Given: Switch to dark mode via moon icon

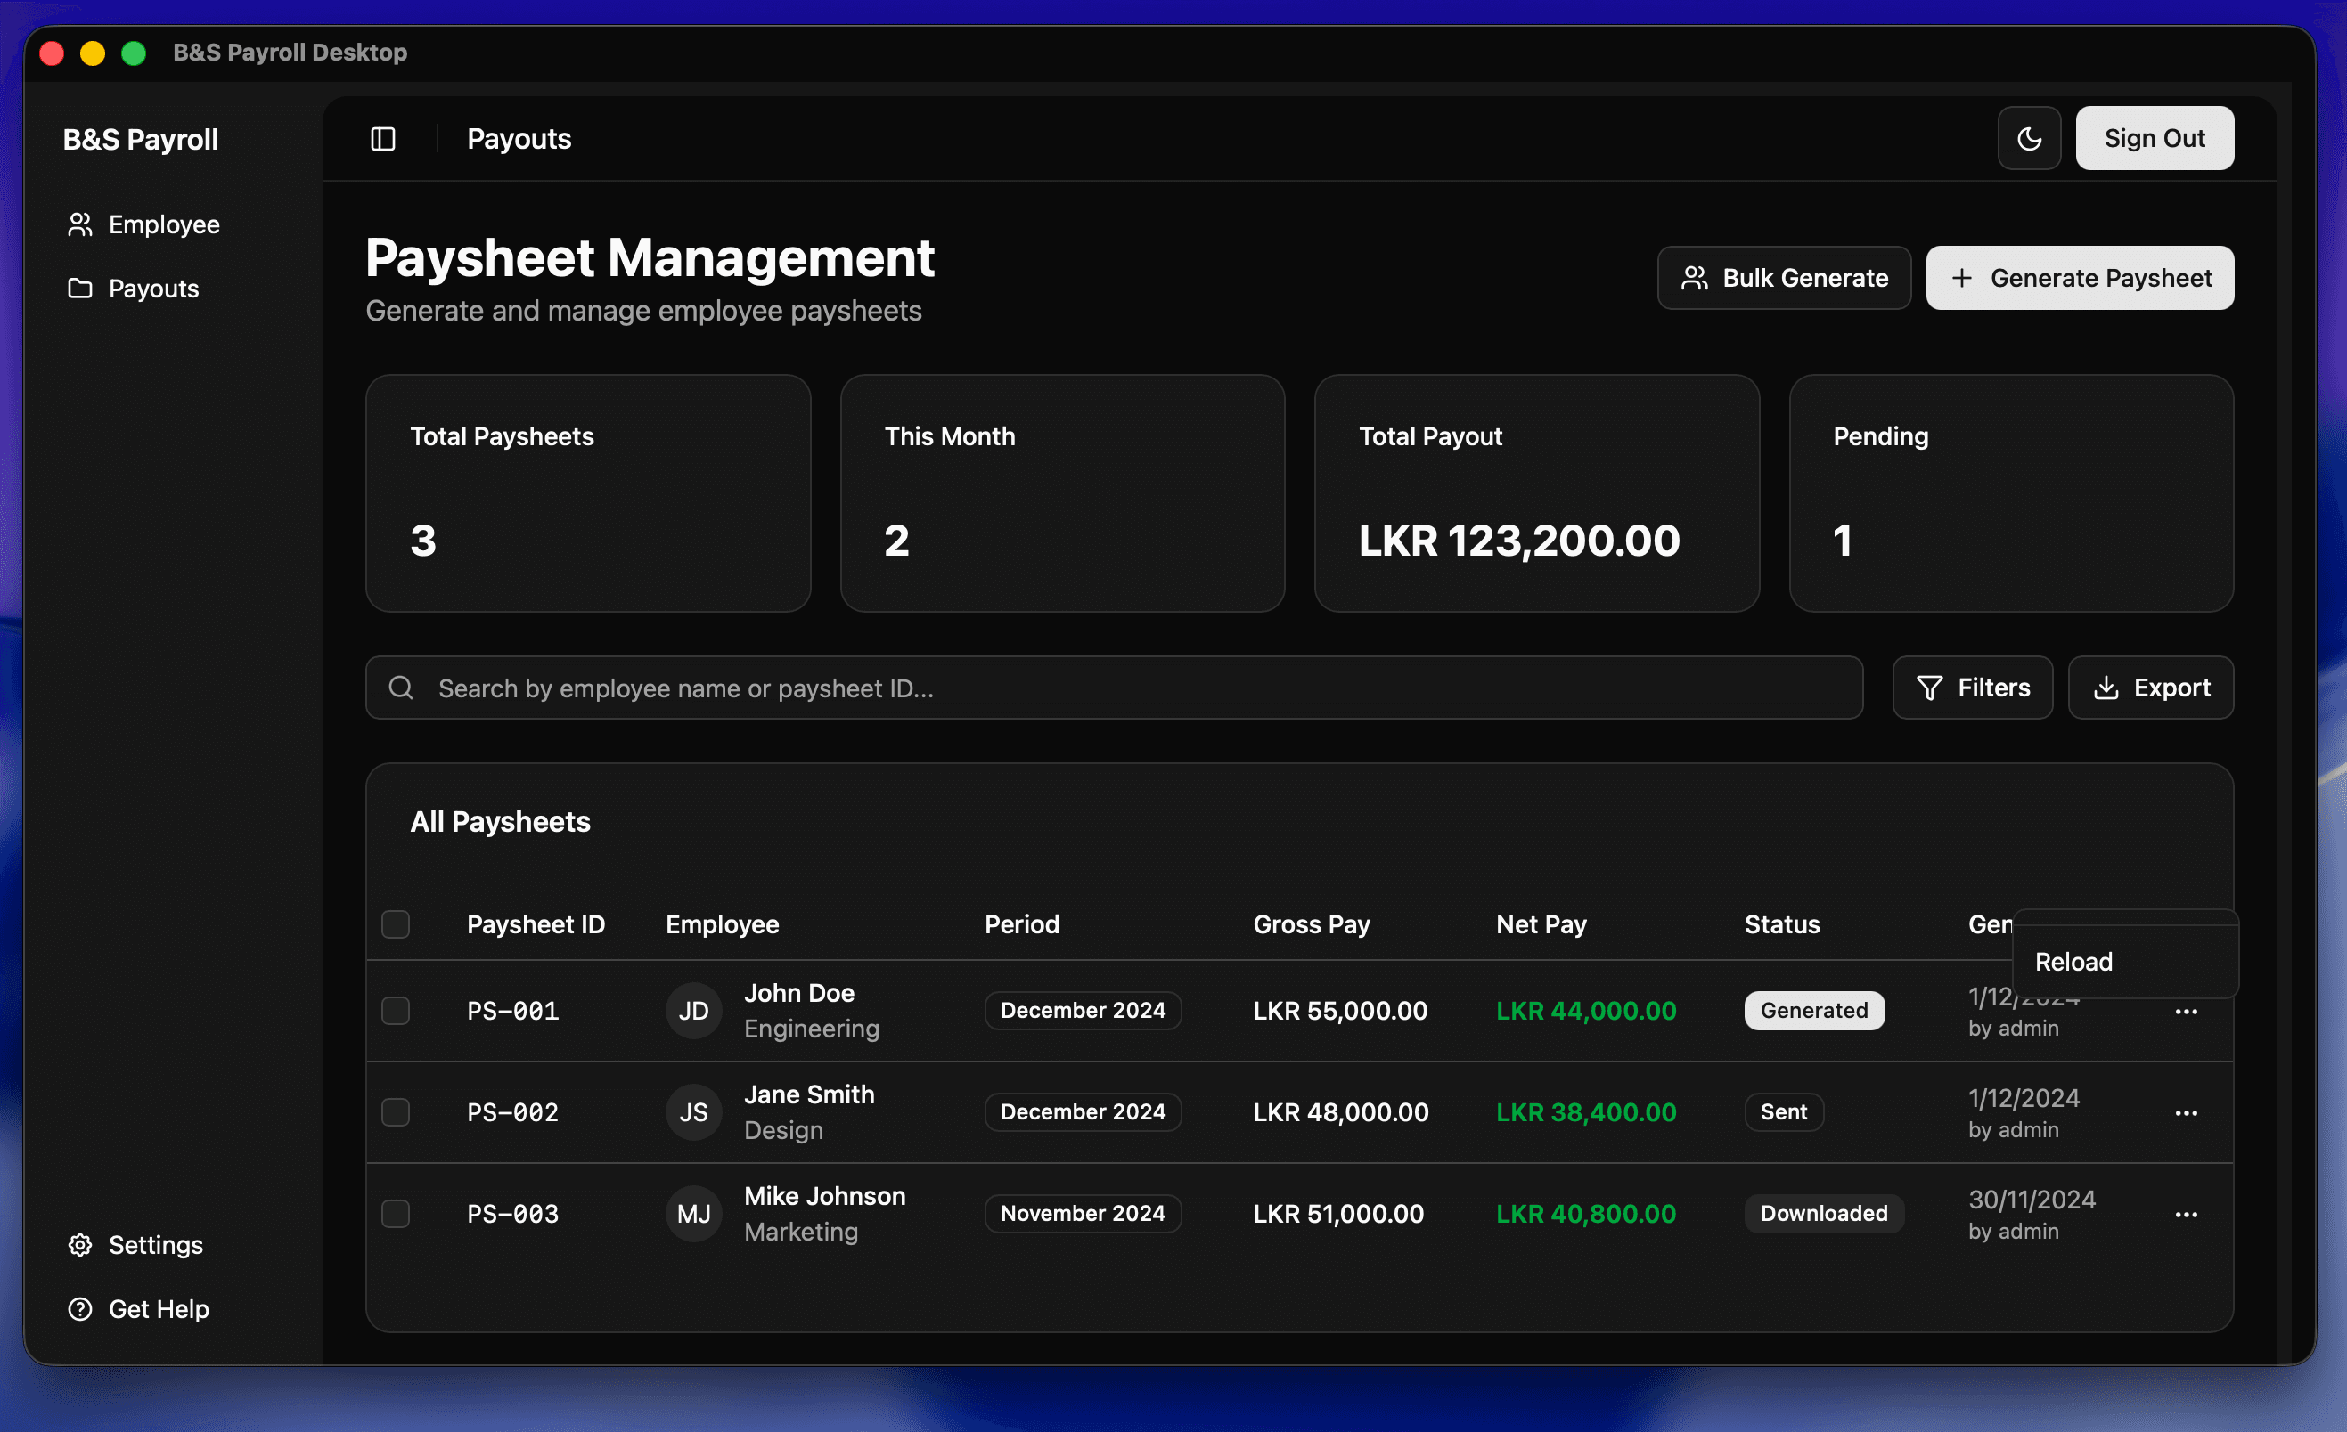Looking at the screenshot, I should (x=2029, y=138).
